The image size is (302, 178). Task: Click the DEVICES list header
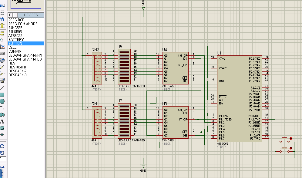coord(31,15)
